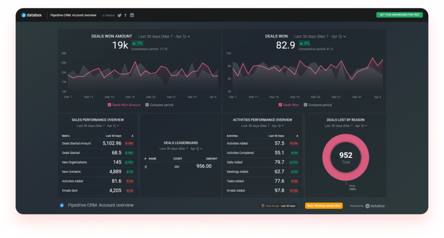Sort by the NAME column header
Screen dimensions: 444x238
tap(153, 159)
